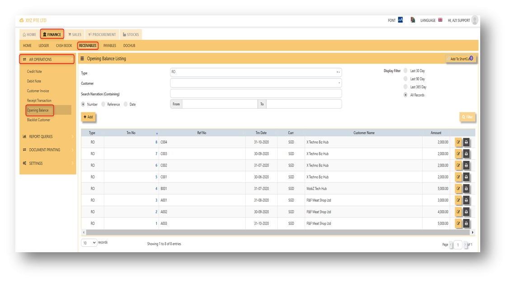Click edit icon for row A003
Screen dimensions: 510x282
click(459, 223)
